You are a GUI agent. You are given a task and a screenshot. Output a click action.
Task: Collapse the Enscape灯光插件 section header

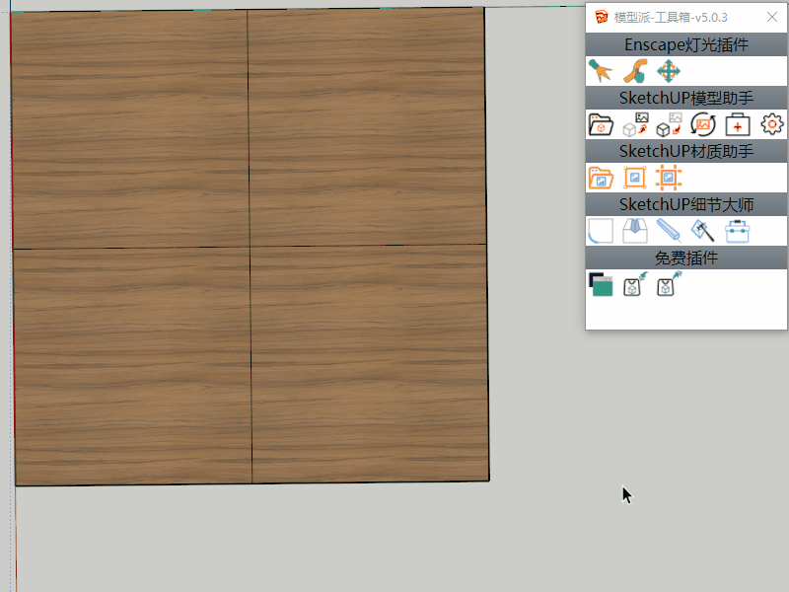(686, 44)
